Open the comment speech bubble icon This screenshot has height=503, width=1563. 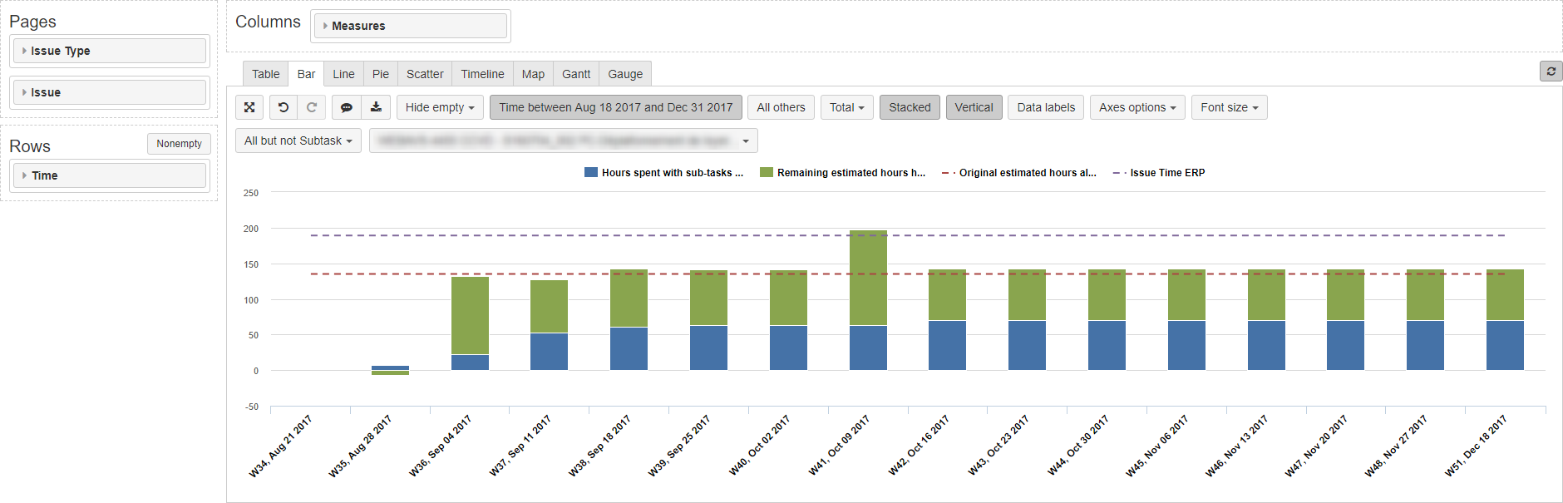(347, 107)
